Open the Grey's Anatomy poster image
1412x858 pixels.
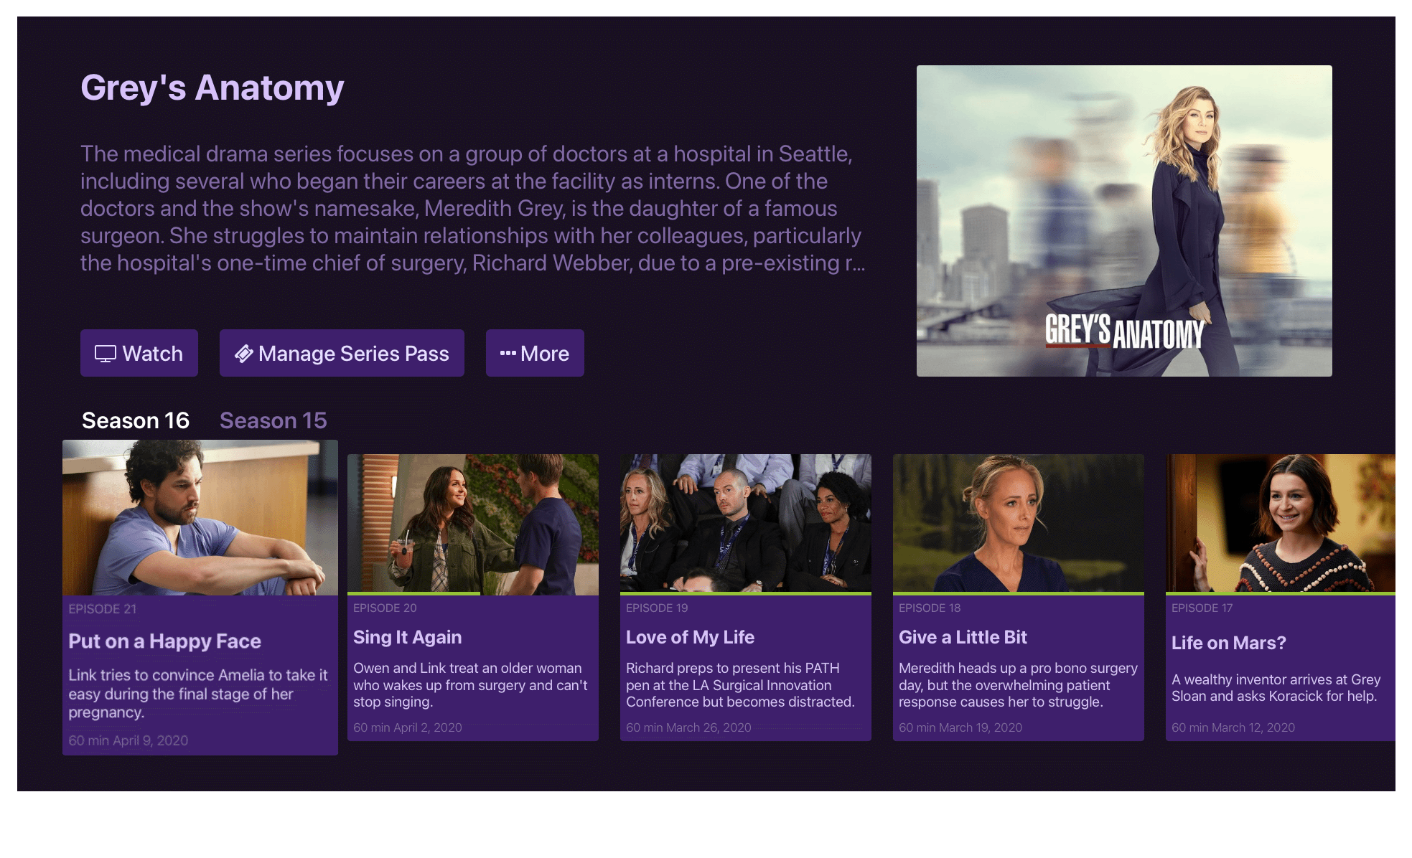tap(1124, 221)
